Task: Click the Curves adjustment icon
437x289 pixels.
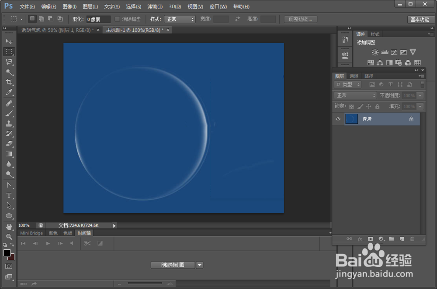Action: (x=394, y=52)
